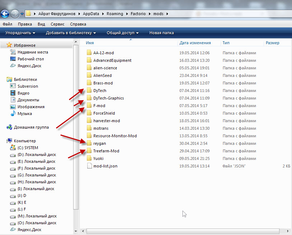Click the (C:) SYSTEM drive icon

[13, 147]
